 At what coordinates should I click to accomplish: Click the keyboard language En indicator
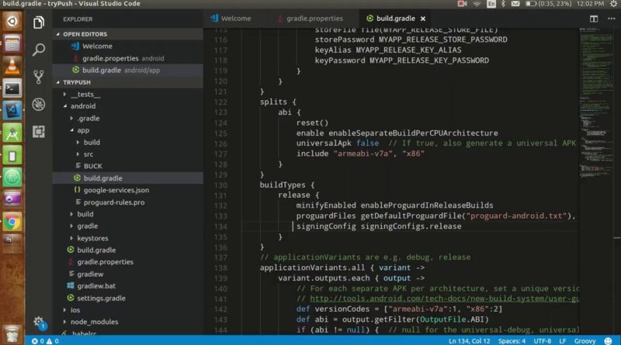point(491,4)
